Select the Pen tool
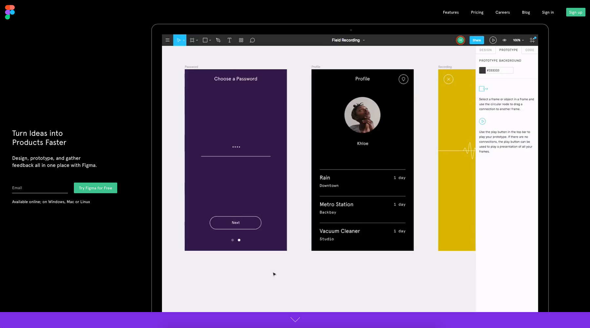Screen dimensions: 590x328 [x=218, y=40]
